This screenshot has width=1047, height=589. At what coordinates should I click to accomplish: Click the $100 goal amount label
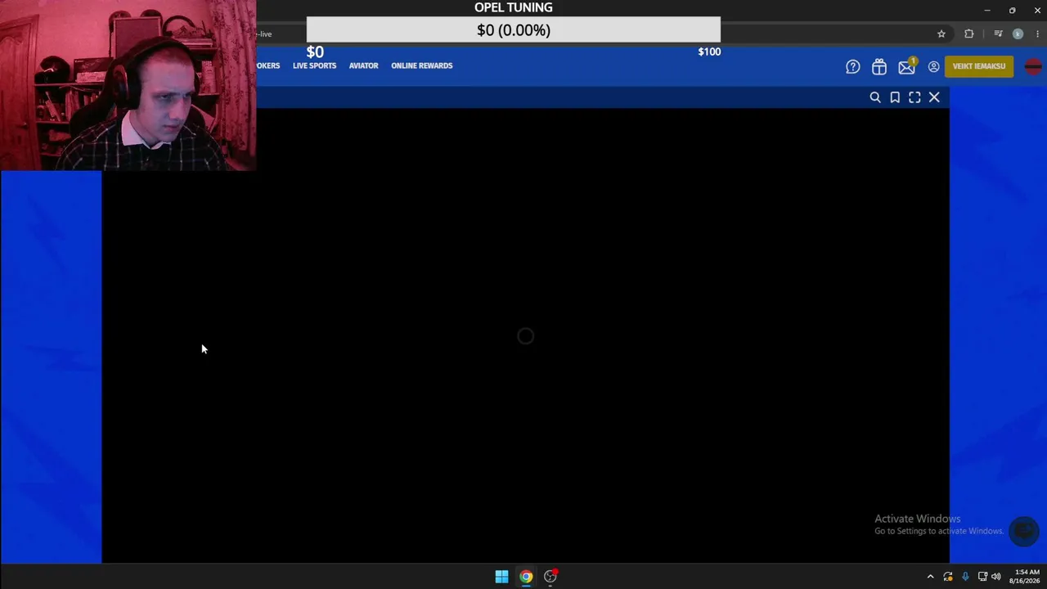pos(709,52)
